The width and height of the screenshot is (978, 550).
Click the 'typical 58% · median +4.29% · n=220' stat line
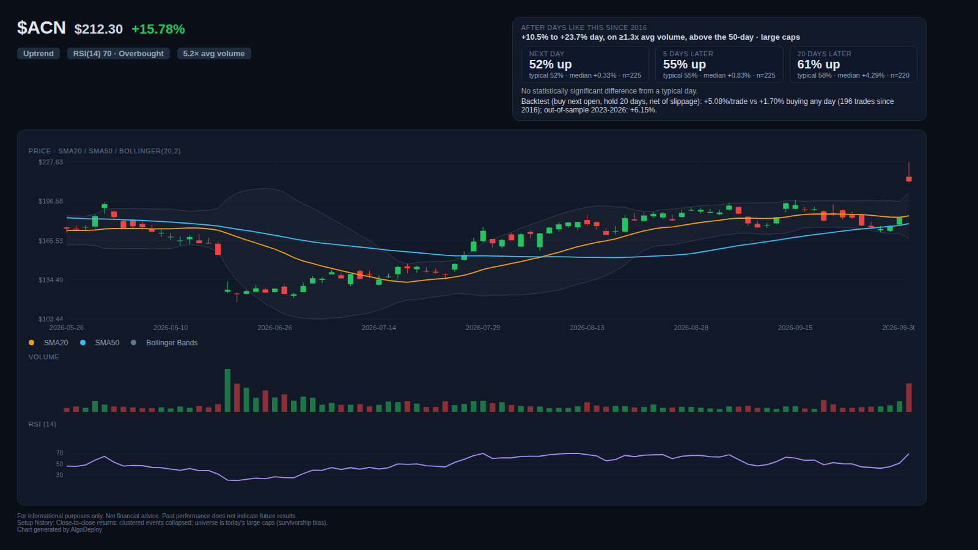(853, 76)
